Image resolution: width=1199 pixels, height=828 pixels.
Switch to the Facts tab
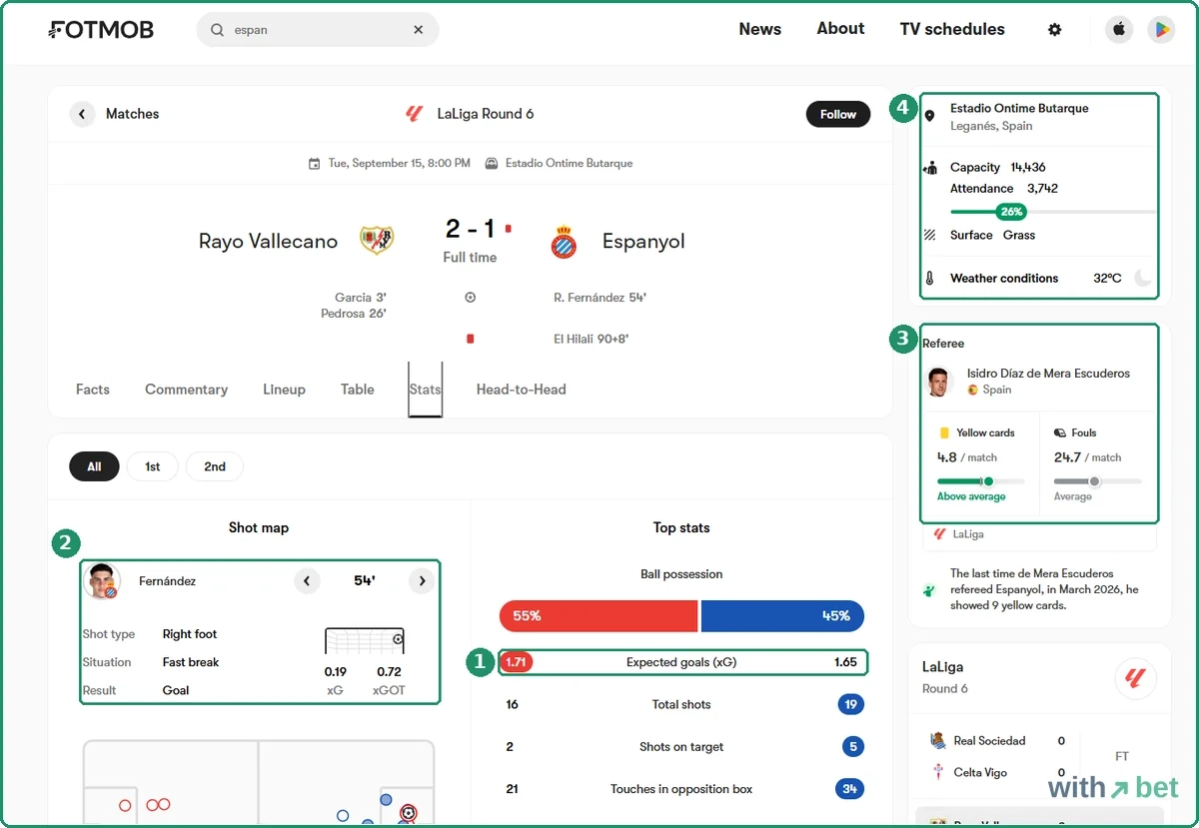point(93,390)
